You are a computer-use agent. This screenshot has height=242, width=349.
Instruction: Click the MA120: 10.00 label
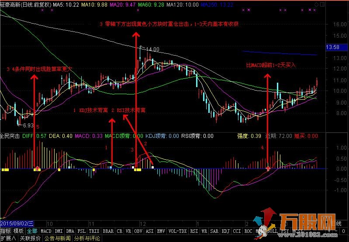183,4
